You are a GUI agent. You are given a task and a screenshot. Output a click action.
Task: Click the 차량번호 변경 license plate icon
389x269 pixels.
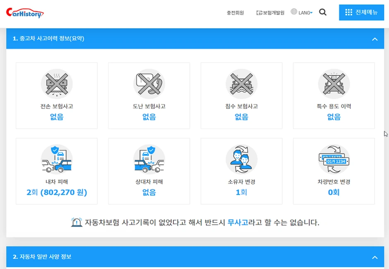click(334, 159)
